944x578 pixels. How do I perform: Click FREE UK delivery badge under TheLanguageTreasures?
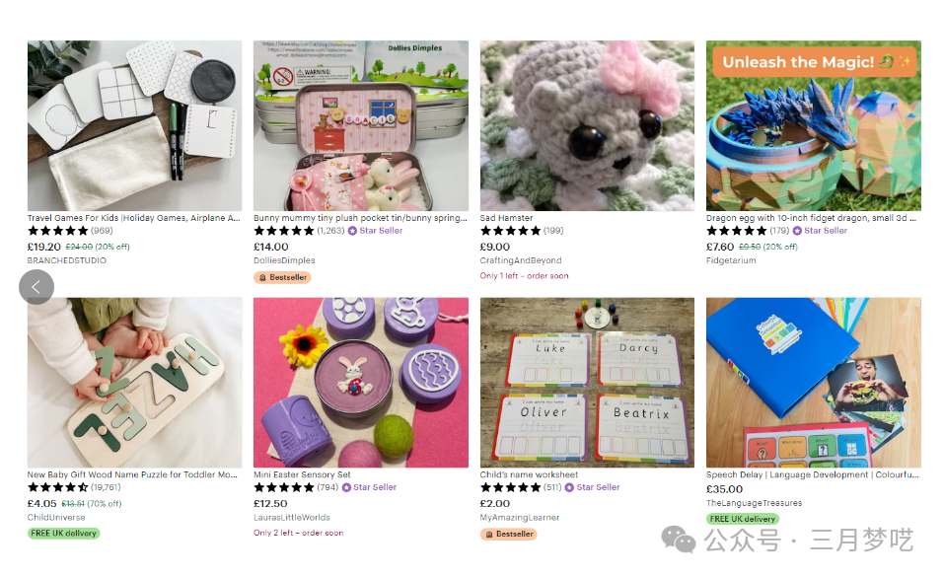pyautogui.click(x=743, y=519)
